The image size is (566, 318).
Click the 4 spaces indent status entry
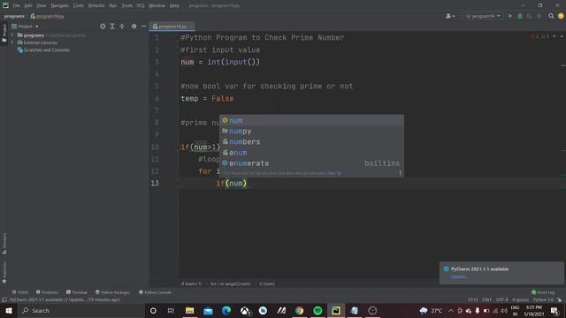point(520,299)
